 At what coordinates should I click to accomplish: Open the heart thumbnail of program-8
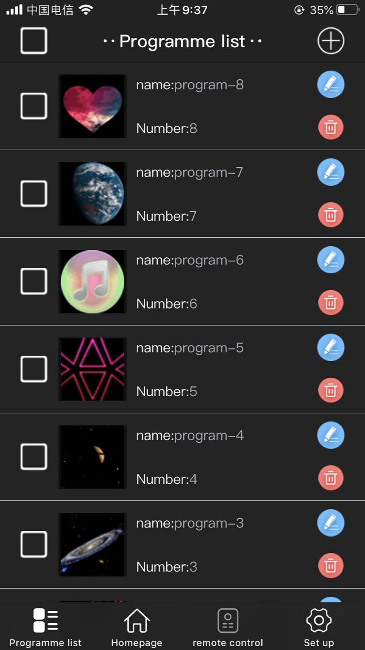[92, 106]
